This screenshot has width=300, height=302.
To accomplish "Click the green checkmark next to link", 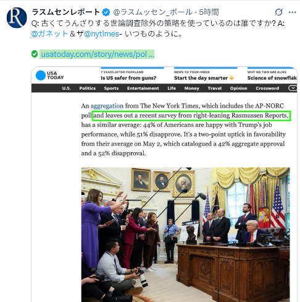I will [35, 54].
